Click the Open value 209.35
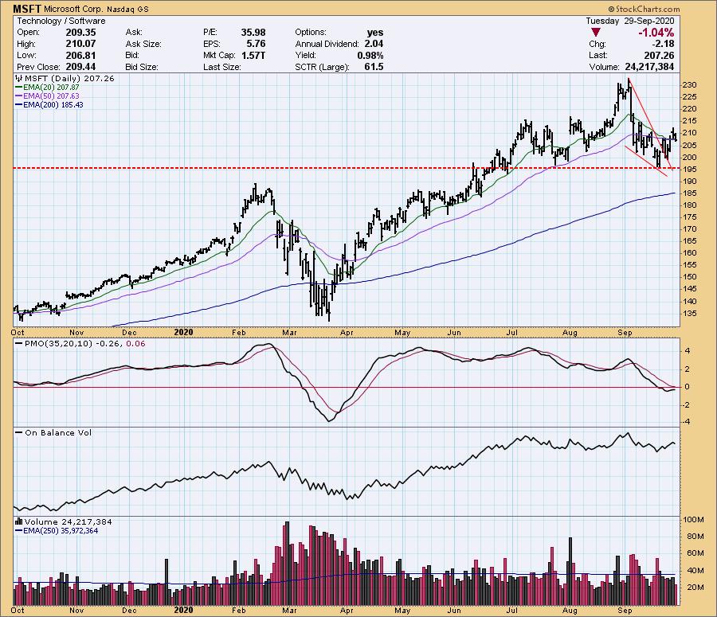The height and width of the screenshot is (617, 717). [x=81, y=33]
